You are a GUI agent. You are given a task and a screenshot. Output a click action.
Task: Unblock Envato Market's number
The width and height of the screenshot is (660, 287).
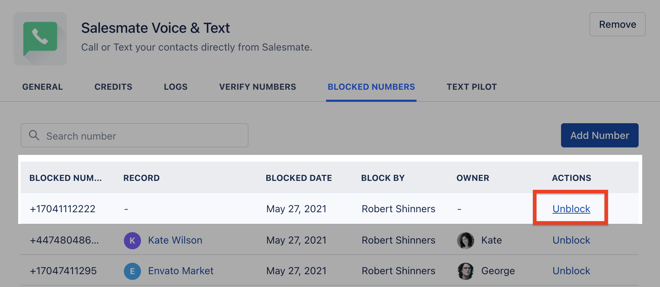[x=571, y=271]
